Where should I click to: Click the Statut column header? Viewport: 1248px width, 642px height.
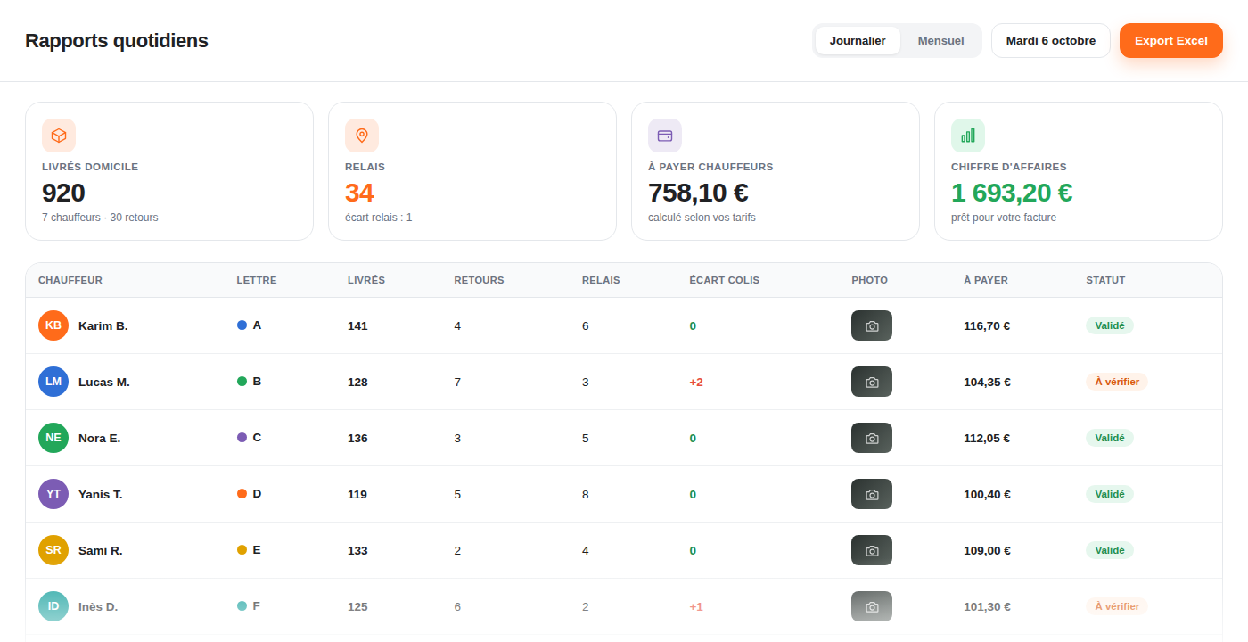tap(1105, 280)
